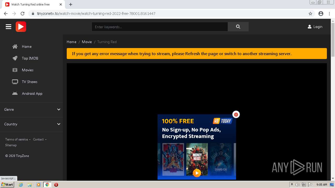Click the Home house icon
Image resolution: width=335 pixels, height=188 pixels.
15,46
